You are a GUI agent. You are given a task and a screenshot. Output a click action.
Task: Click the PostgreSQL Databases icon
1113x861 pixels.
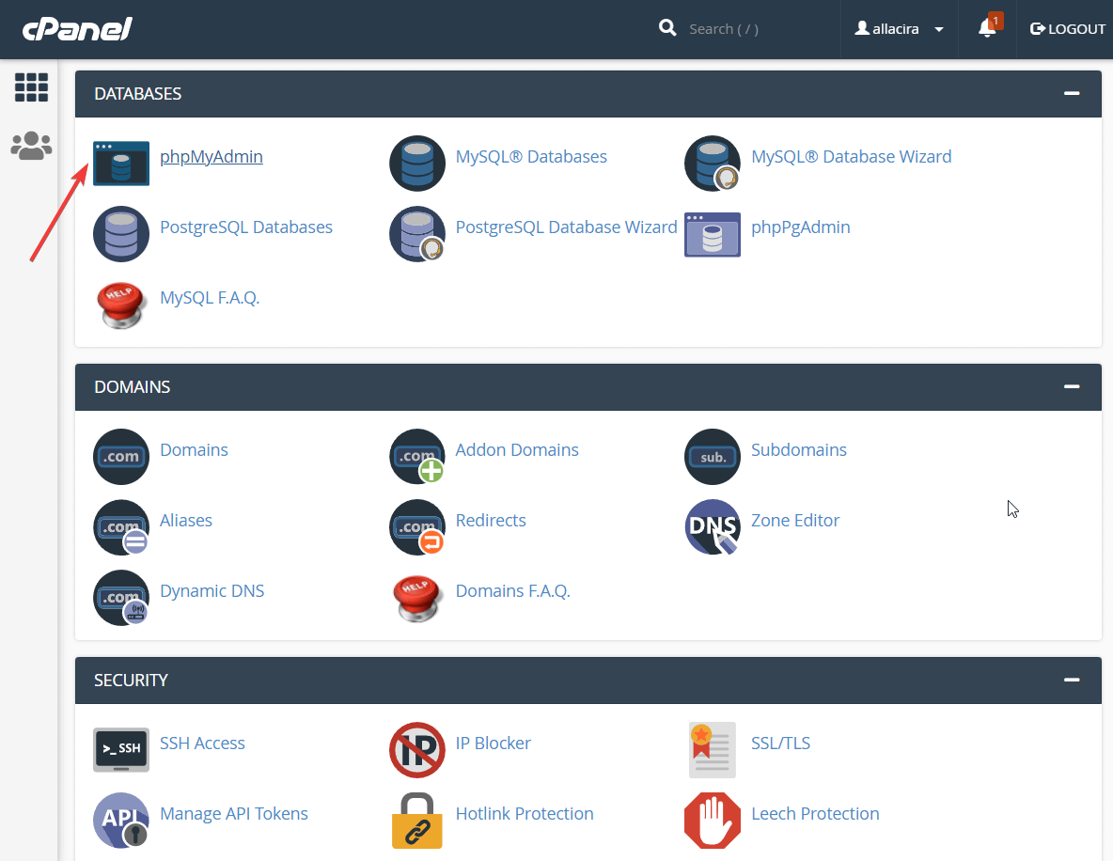pos(121,234)
